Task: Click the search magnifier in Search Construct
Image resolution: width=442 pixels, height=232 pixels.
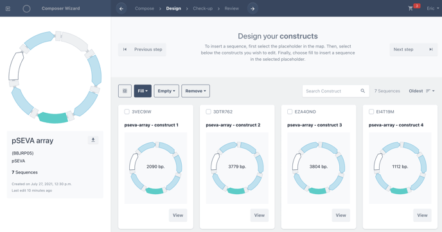Action: tap(363, 91)
